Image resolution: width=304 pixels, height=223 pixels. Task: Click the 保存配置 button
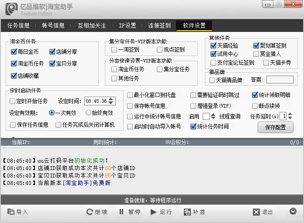point(275,127)
